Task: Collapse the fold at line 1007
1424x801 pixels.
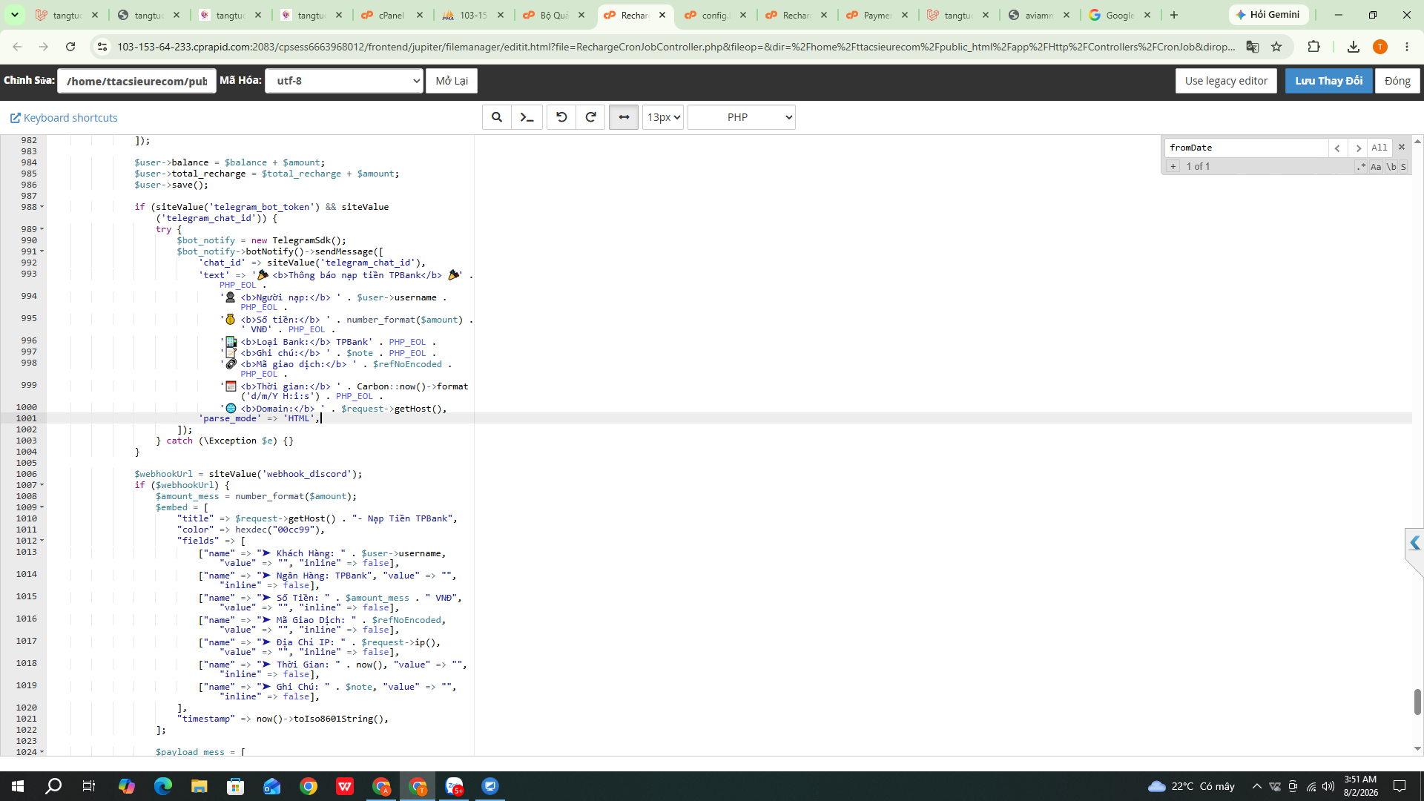Action: [x=42, y=485]
